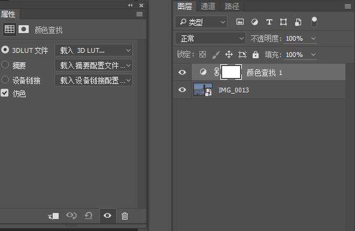Lock artboard nesting icon
This screenshot has width=355, height=231.
click(x=242, y=55)
